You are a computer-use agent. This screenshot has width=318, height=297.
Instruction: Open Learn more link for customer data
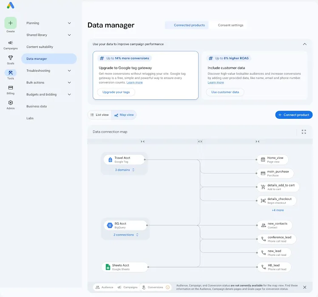[216, 82]
